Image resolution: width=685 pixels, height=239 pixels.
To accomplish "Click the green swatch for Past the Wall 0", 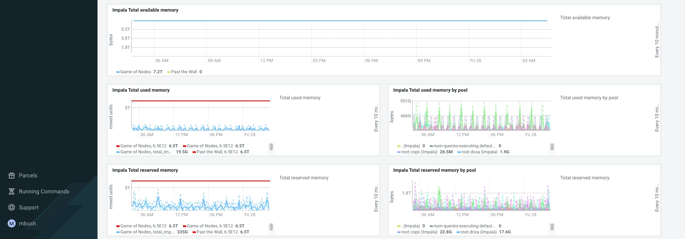I will (x=169, y=72).
